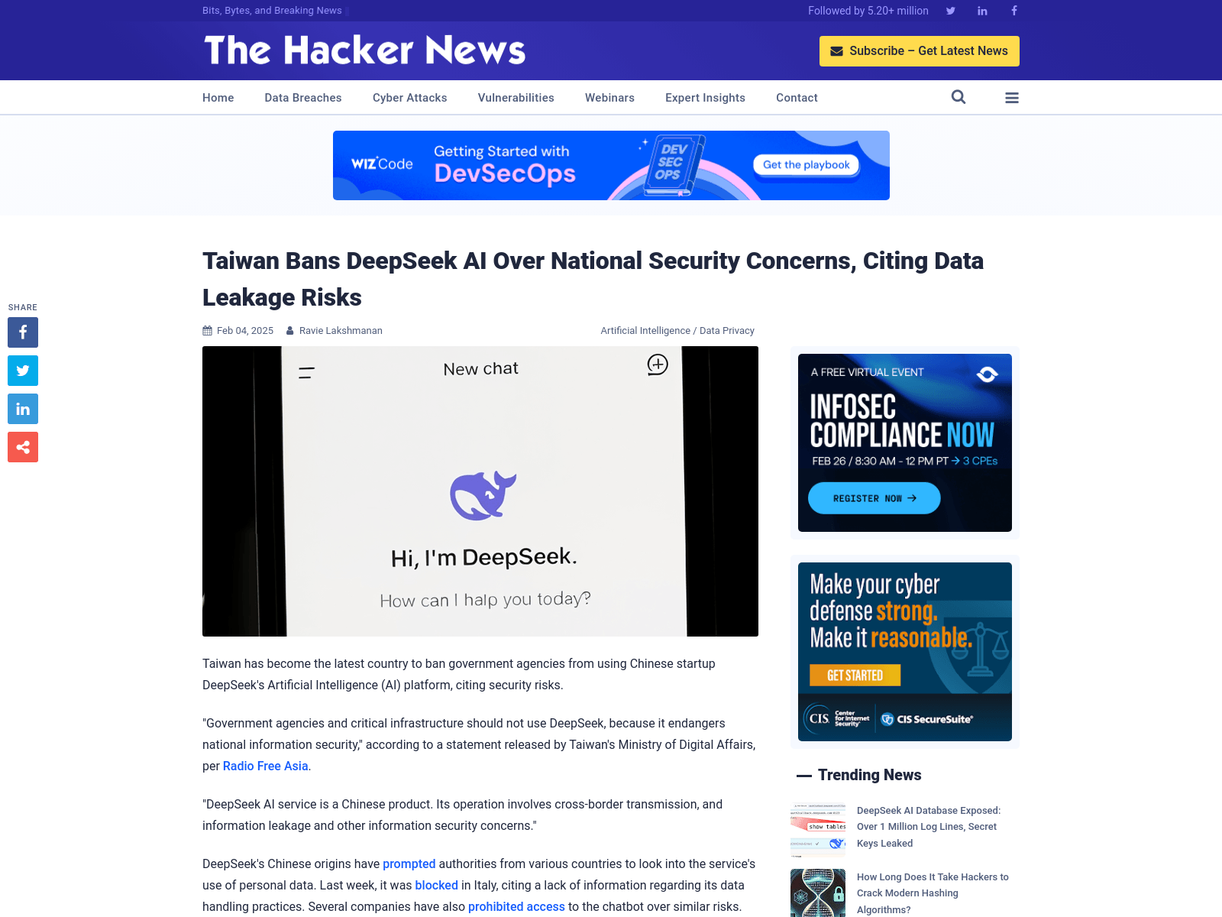Viewport: 1222px width, 917px height.
Task: Open the Wiz Code DevSecOps banner ad
Action: pyautogui.click(x=611, y=165)
